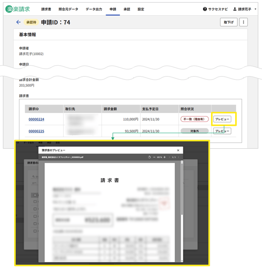Expand the 請求花子 account dropdown arrow
This screenshot has width=262, height=267.
(x=255, y=9)
